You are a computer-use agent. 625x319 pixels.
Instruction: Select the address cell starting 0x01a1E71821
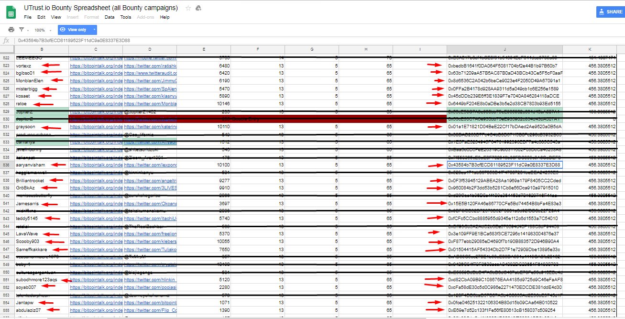click(504, 127)
